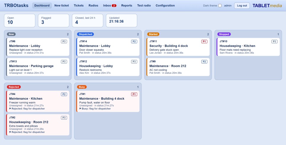The width and height of the screenshot is (286, 145).
Task: Open ticket JT#2 Extra towels and pillows
Action: [38, 125]
